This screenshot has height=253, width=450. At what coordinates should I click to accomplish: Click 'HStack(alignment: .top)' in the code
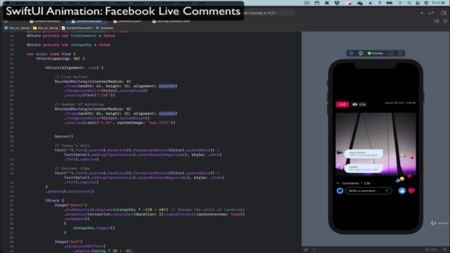[75, 67]
